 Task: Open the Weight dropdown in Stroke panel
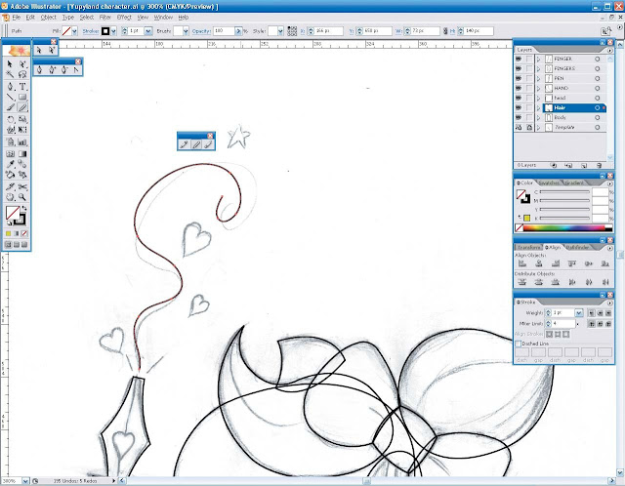pos(579,313)
